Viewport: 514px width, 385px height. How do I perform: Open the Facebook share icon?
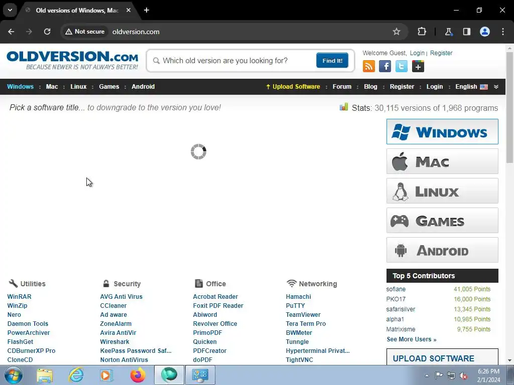click(x=385, y=67)
